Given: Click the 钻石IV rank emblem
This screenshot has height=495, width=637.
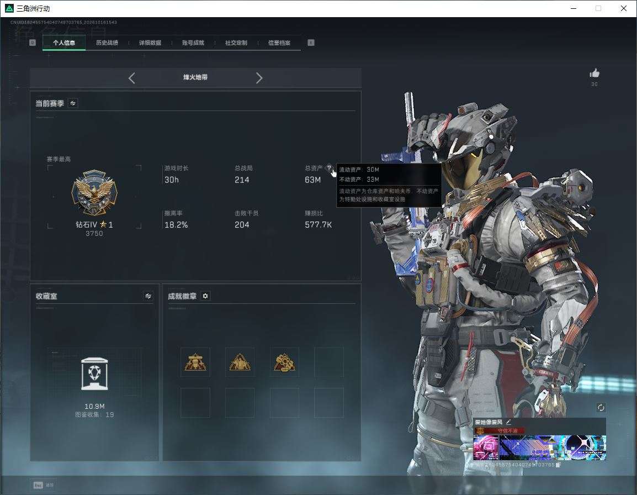Looking at the screenshot, I should (94, 192).
